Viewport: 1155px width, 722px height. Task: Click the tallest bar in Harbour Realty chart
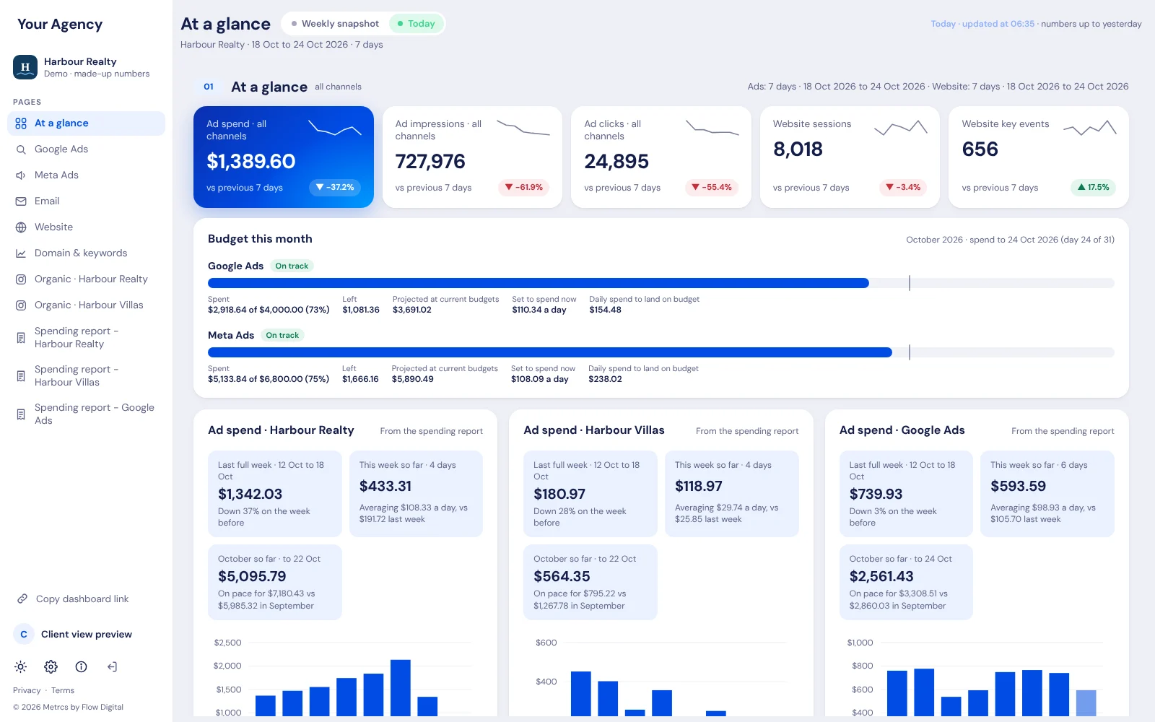(401, 687)
